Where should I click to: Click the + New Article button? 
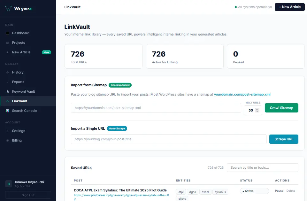tap(289, 7)
